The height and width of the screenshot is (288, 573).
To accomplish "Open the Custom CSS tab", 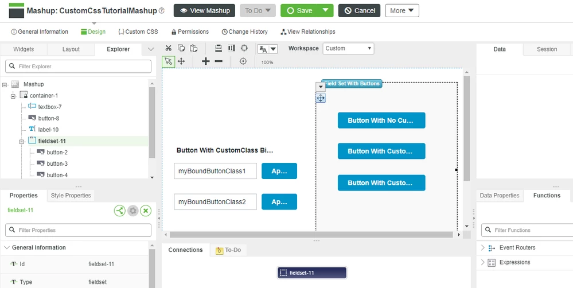I will coord(138,32).
